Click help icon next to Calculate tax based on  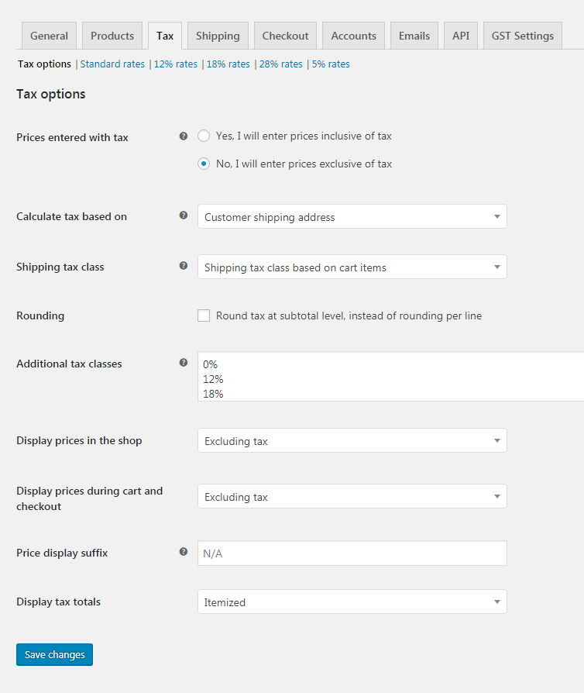pos(184,215)
